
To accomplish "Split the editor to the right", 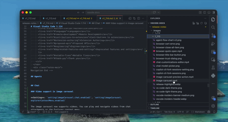I will tap(139, 18).
